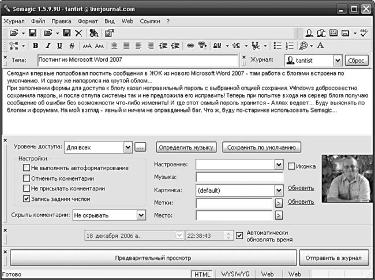Click the bulleted list icon
This screenshot has width=375, height=280.
(x=277, y=46)
